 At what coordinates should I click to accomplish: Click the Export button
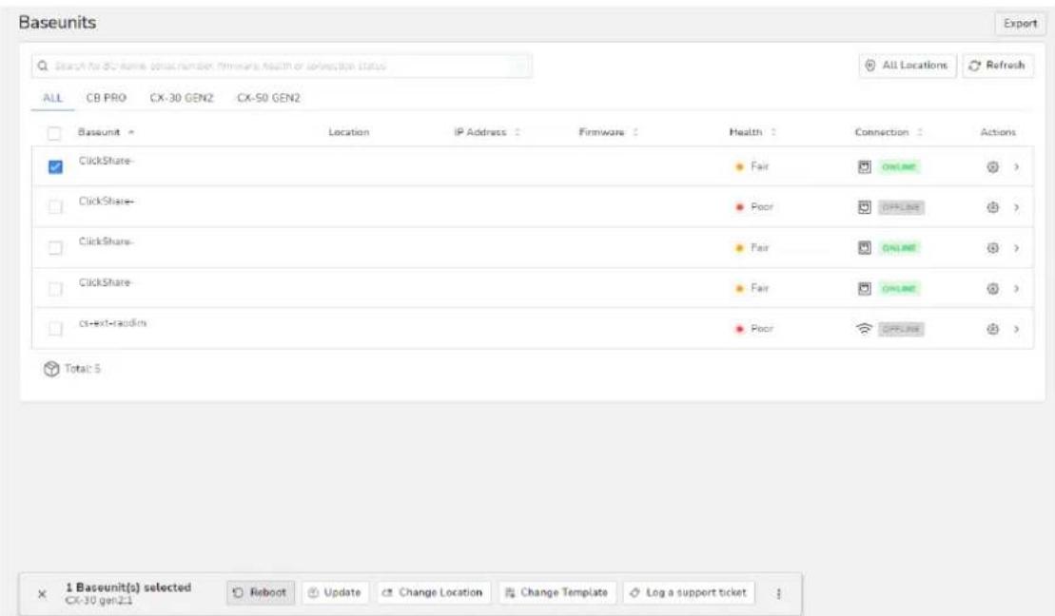pyautogui.click(x=1020, y=24)
